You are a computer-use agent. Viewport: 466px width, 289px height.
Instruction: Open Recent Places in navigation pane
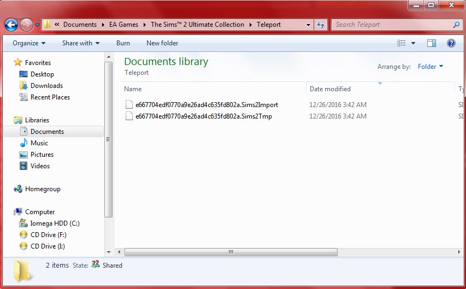[50, 97]
